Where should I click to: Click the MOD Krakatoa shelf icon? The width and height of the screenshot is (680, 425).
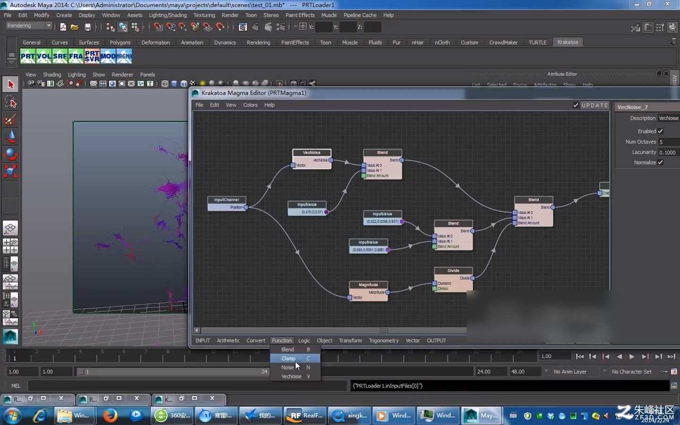(108, 57)
